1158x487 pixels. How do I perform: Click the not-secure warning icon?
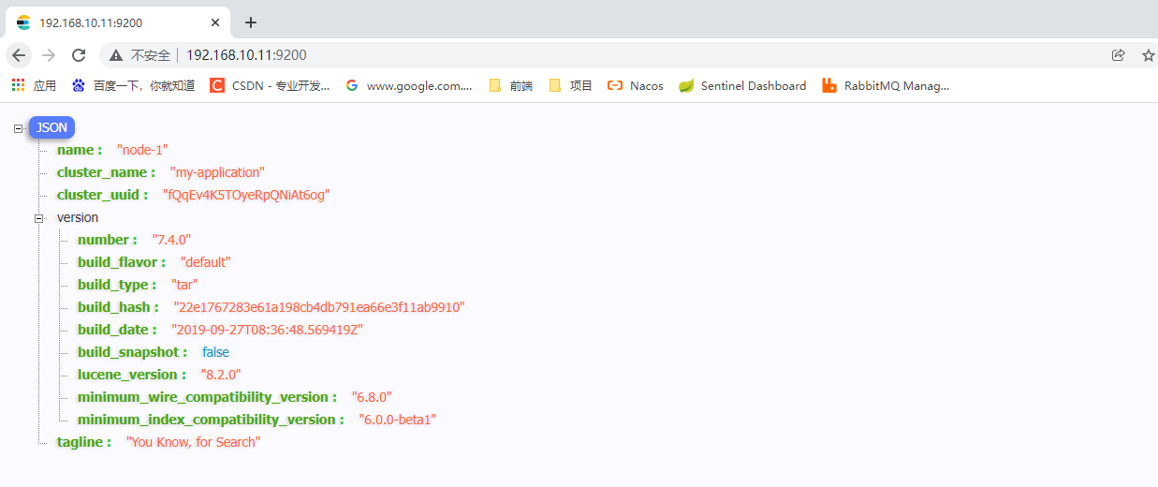pos(117,55)
